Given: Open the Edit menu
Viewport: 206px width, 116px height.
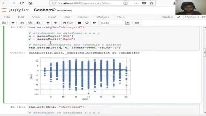Looking at the screenshot, I should click(x=21, y=17).
